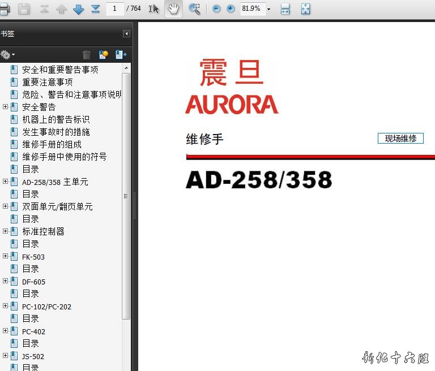
Task: Expand the 安全警告 bookmark node
Action: pyautogui.click(x=6, y=107)
